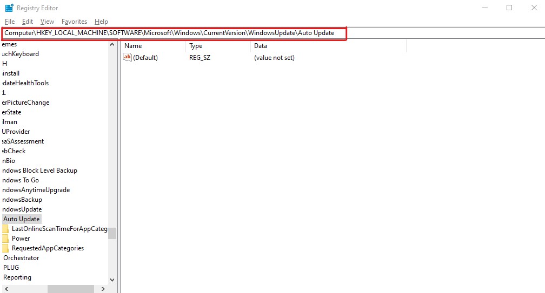The width and height of the screenshot is (545, 293).
Task: Select the install key
Action: 11,73
